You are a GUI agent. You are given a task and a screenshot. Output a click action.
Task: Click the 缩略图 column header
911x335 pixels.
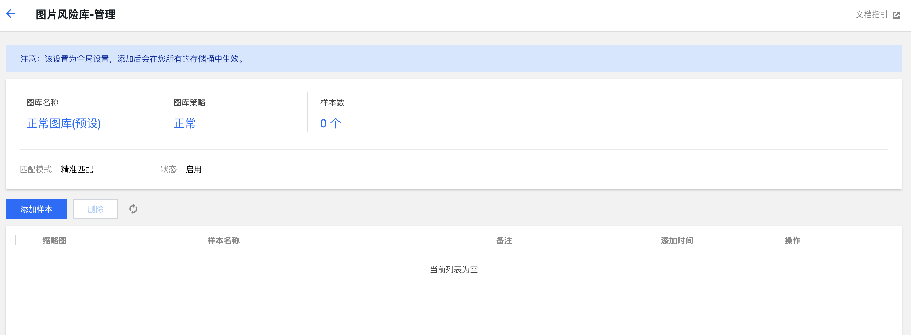tap(55, 241)
